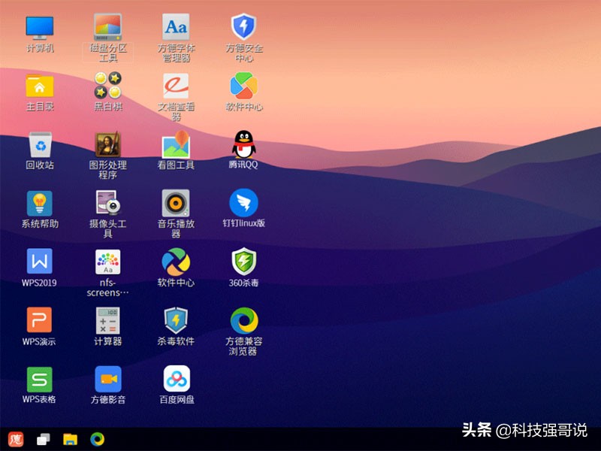
Task: Open 黑白棋 game icon
Action: click(x=108, y=85)
